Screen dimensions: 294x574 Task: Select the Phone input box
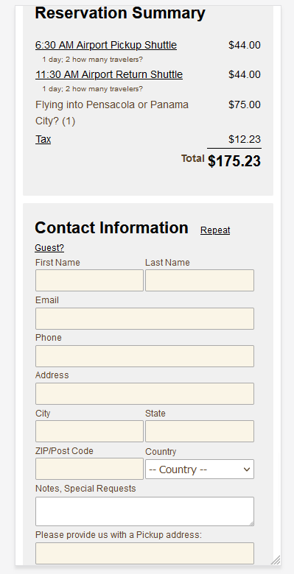coord(144,356)
